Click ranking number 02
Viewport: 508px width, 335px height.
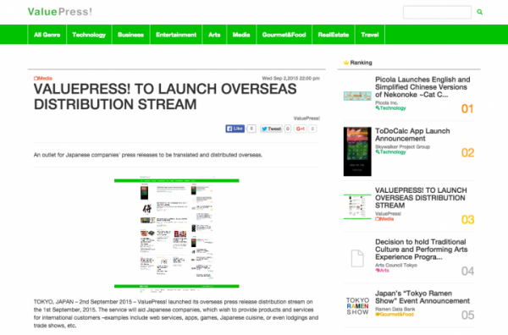click(467, 152)
